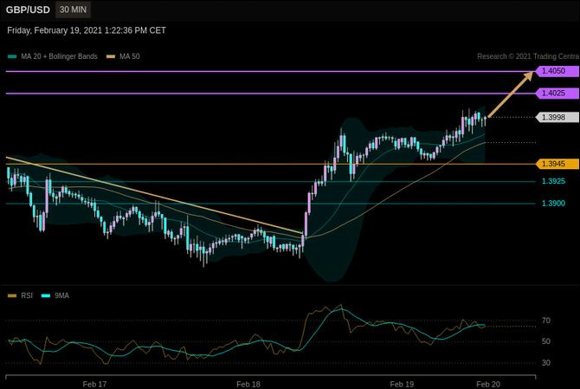The width and height of the screenshot is (580, 389).
Task: Click the RSI legend color swatch
Action: coord(12,295)
